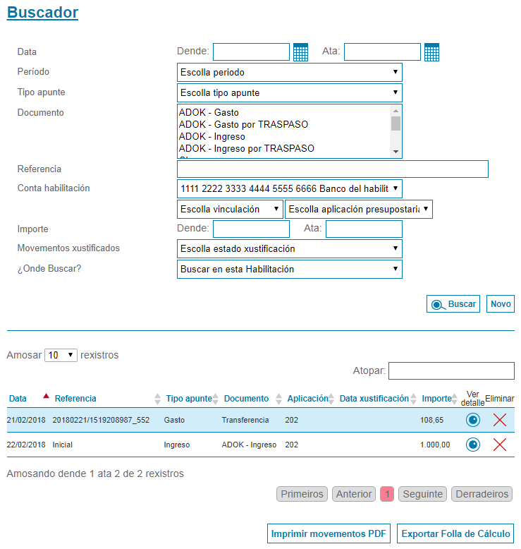Open the 'Escolla estado xustificación' dropdown

289,249
